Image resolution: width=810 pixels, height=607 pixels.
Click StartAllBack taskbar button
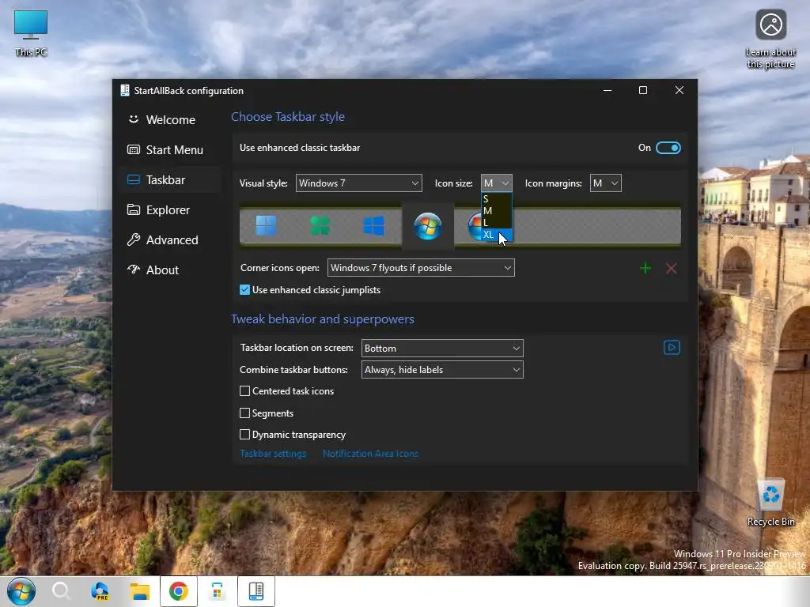tap(256, 591)
